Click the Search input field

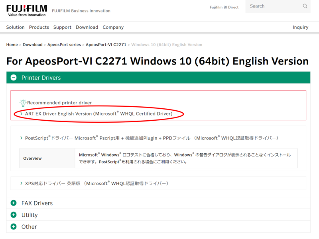coord(273,6)
